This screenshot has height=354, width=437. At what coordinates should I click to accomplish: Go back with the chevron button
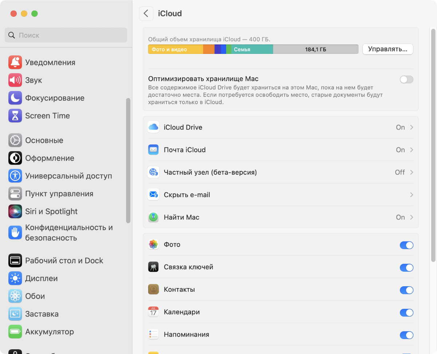click(x=146, y=13)
